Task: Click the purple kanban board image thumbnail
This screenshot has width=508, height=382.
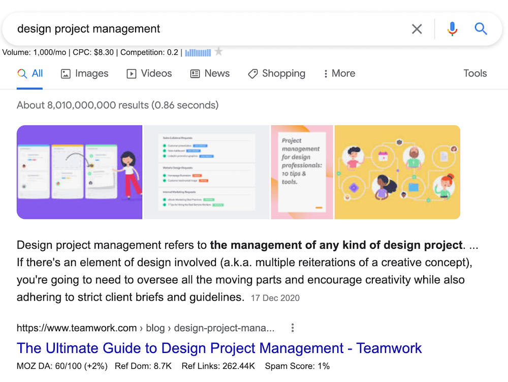Action: 79,171
